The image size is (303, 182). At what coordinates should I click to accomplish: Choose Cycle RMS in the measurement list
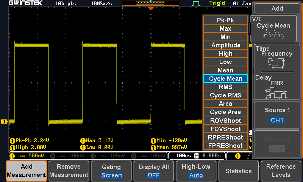[x=225, y=95]
